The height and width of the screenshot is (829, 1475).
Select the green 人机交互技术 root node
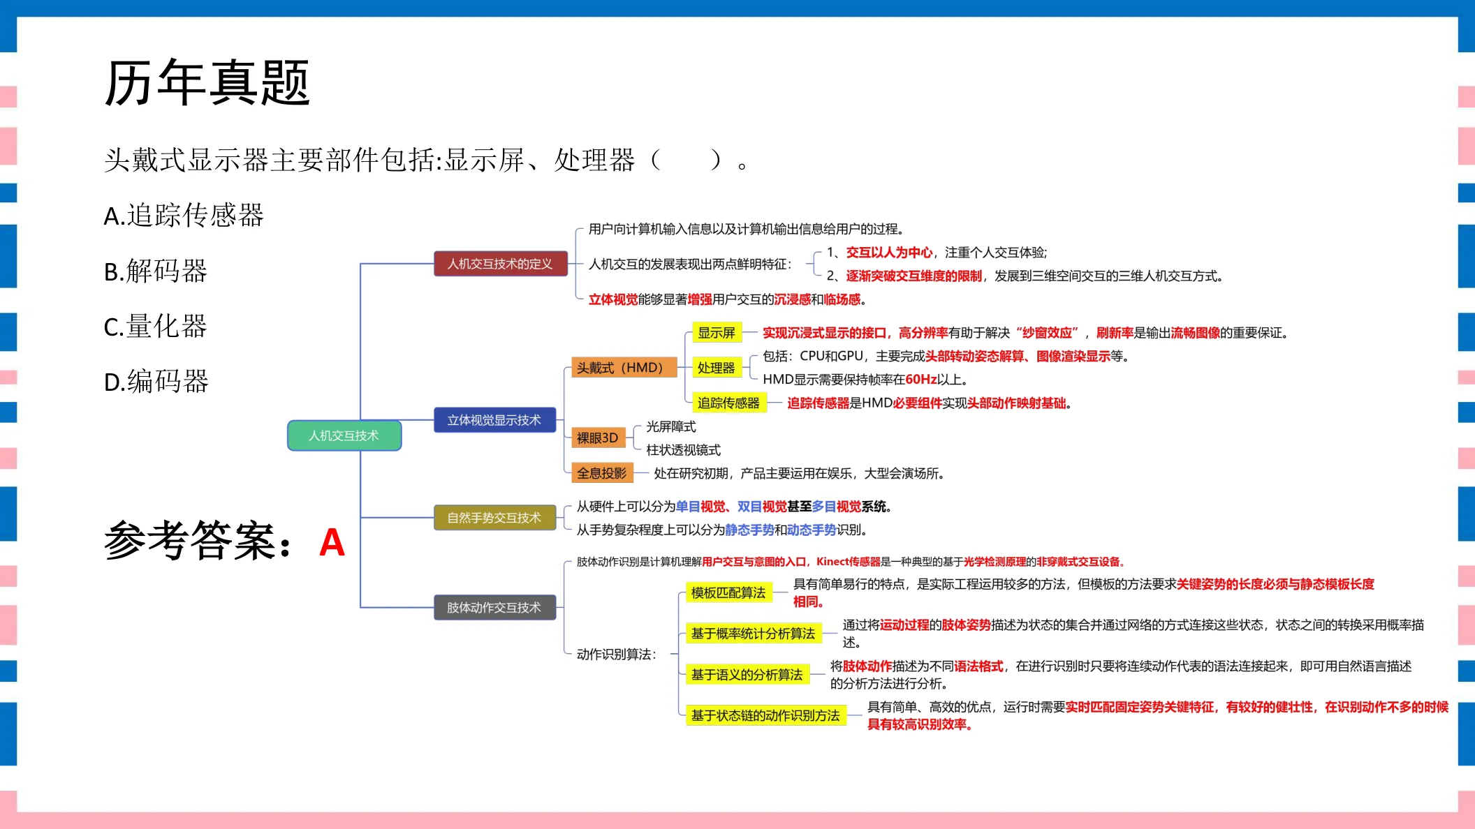click(344, 435)
